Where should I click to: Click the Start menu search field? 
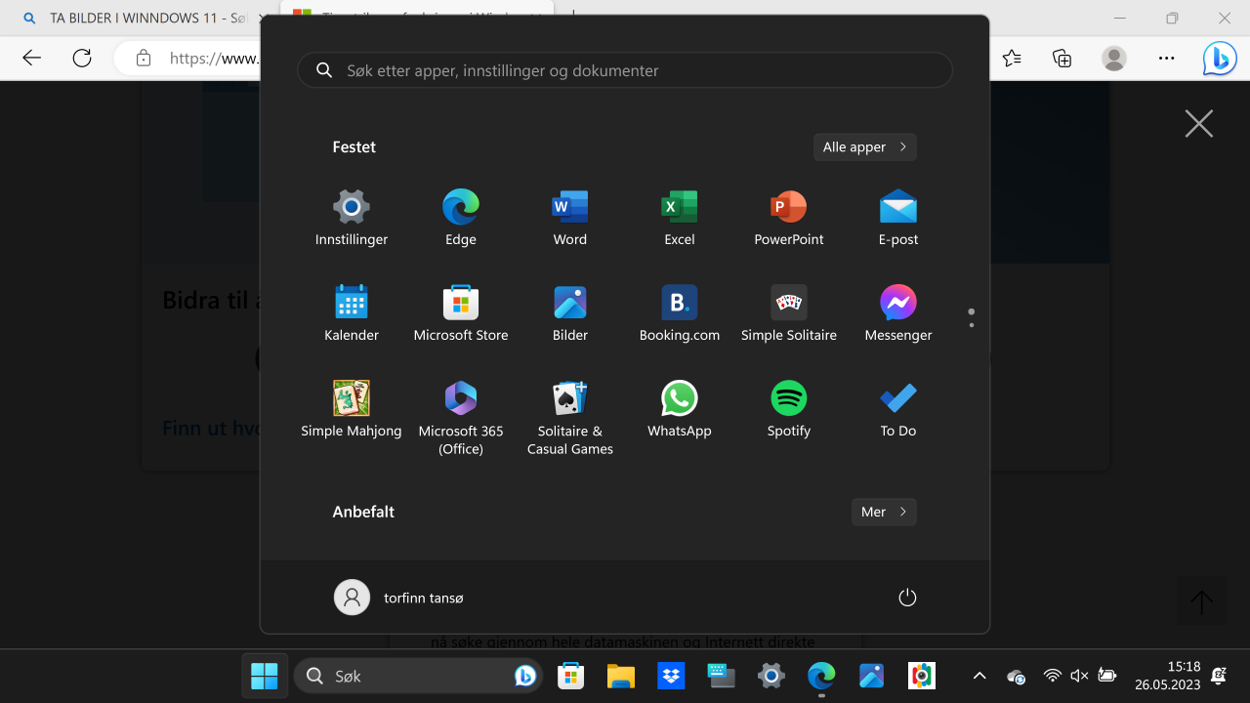coord(625,70)
